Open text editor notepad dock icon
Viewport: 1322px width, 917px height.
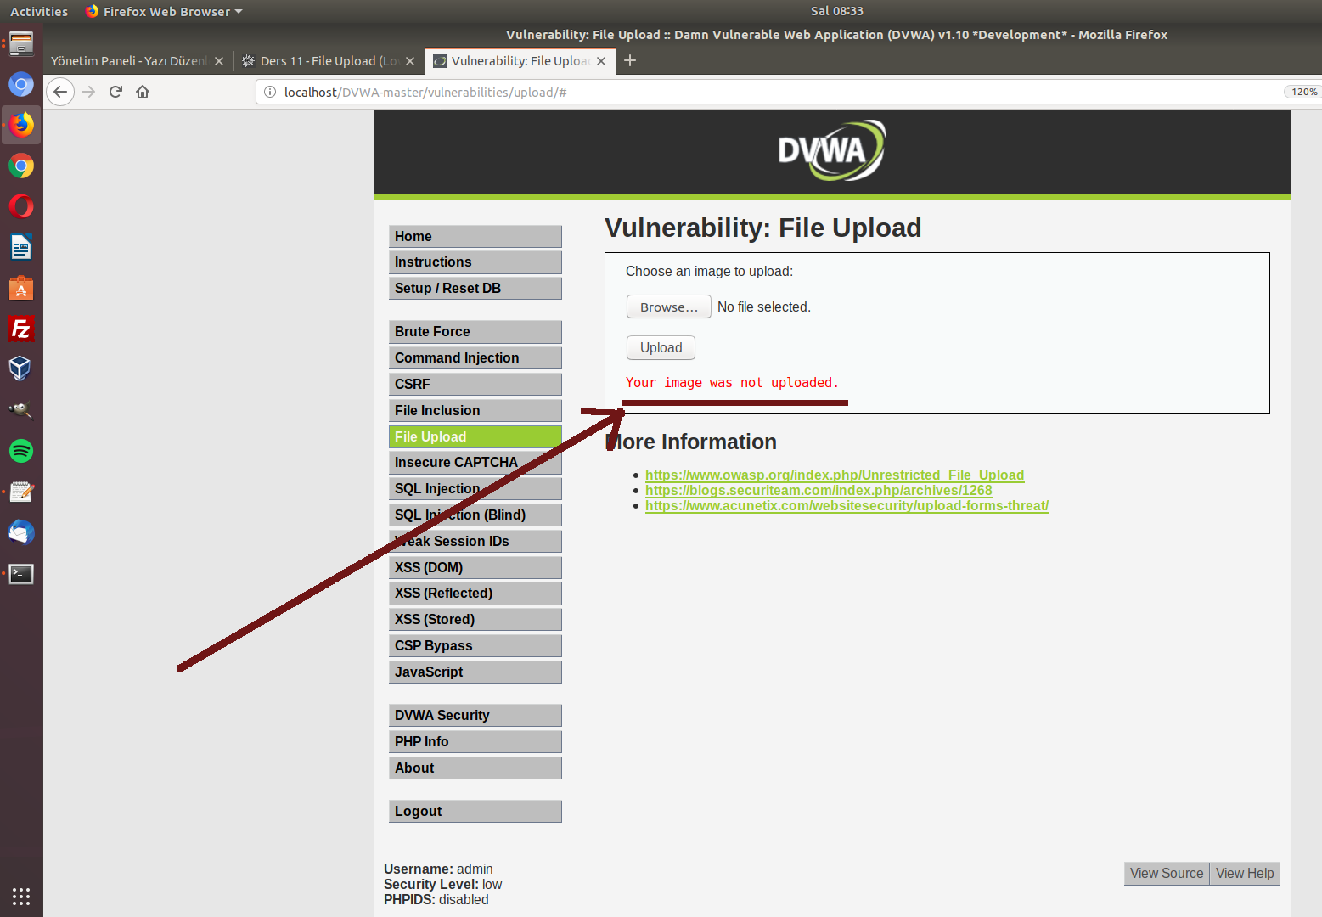pos(21,491)
